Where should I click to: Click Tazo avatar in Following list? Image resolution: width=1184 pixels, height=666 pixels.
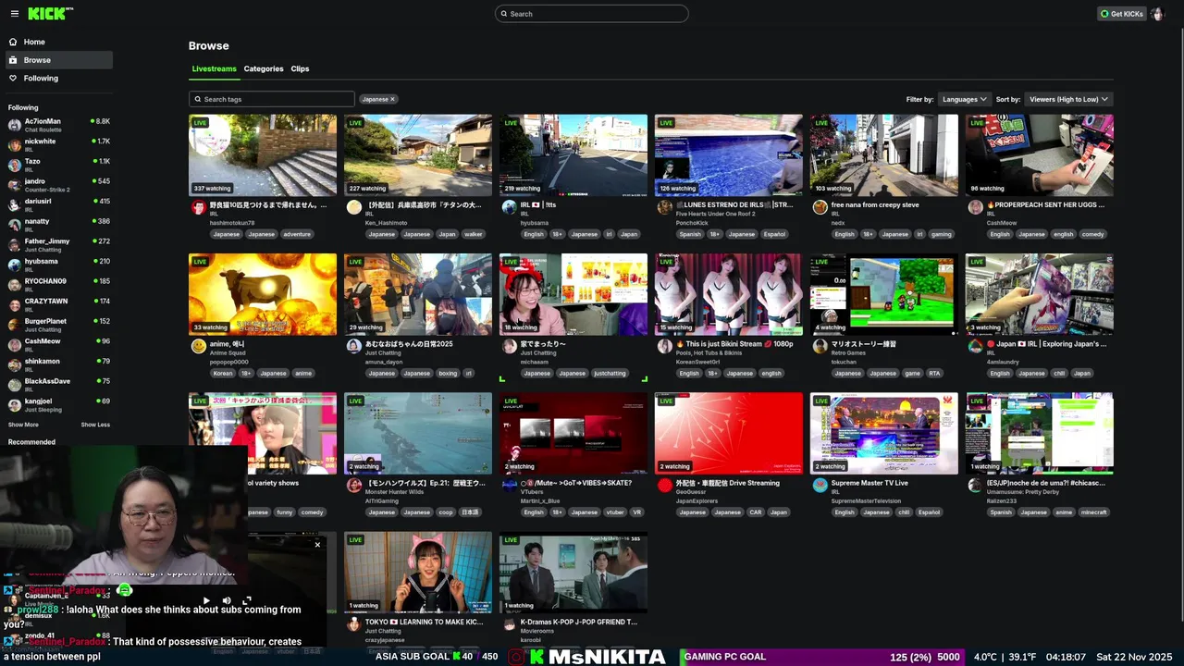point(15,165)
